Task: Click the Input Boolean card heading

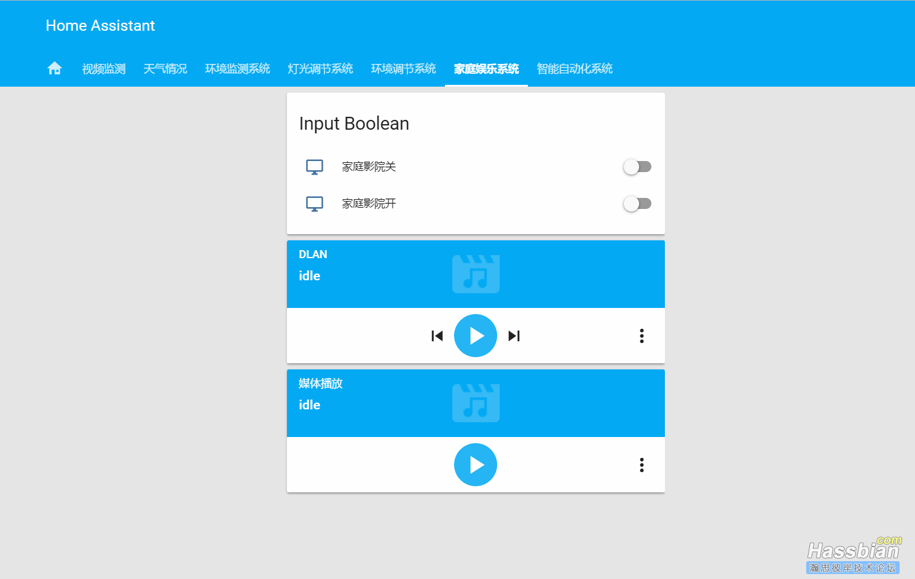Action: tap(354, 124)
